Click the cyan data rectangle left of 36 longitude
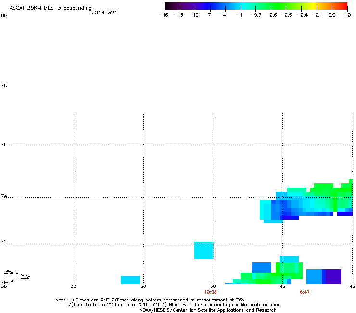This screenshot has width=356, height=313. click(x=130, y=280)
